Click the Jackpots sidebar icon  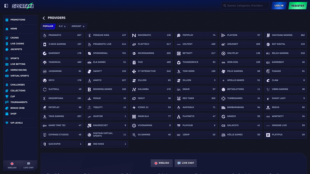[x=7, y=49]
